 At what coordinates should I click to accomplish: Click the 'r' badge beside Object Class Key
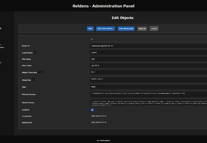pos(39,72)
